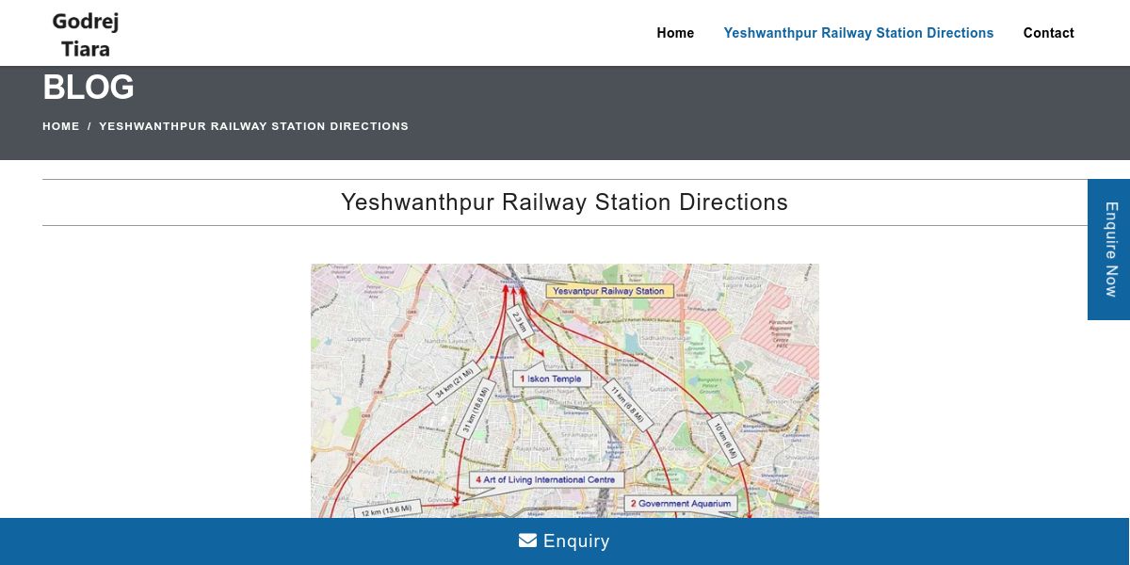Viewport: 1130px width, 565px height.
Task: Go to the Contact page
Action: pyautogui.click(x=1049, y=33)
